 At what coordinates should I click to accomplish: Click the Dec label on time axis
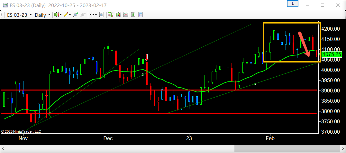tap(108, 139)
